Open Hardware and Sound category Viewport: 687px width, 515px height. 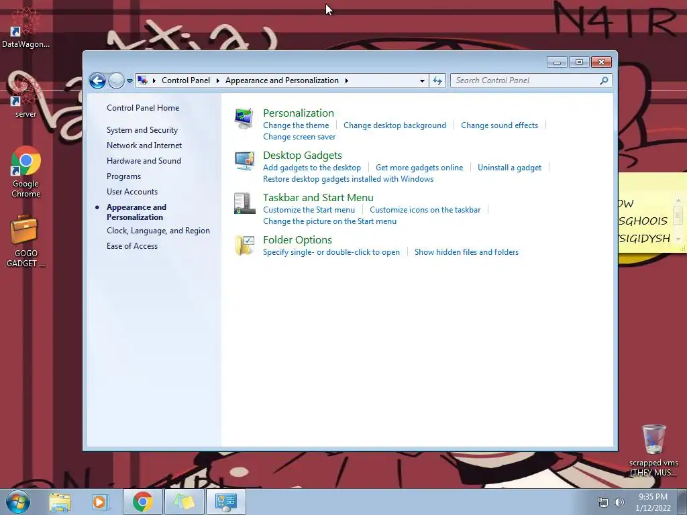[144, 161]
